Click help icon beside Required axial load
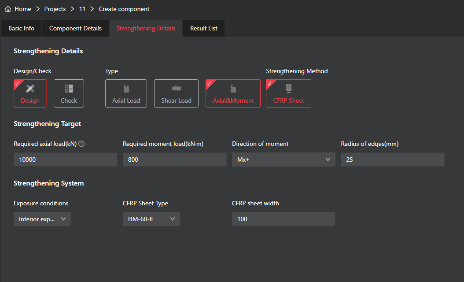 pyautogui.click(x=81, y=144)
